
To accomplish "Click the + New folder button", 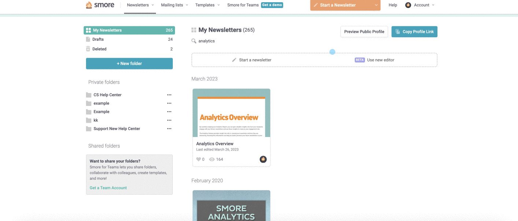I will (x=129, y=64).
